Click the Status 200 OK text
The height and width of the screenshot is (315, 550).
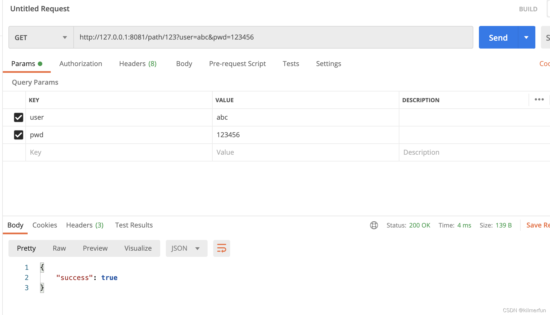pos(408,225)
